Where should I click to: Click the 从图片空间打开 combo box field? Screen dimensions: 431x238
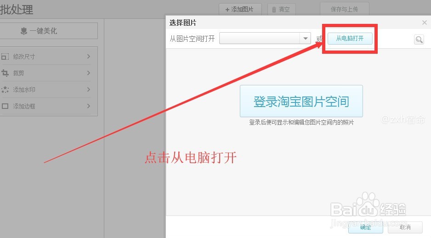point(265,39)
